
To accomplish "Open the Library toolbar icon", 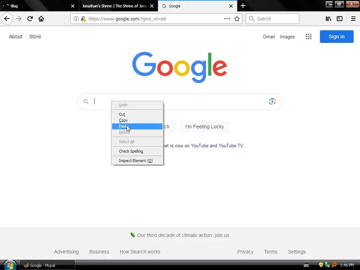I will tap(328, 19).
